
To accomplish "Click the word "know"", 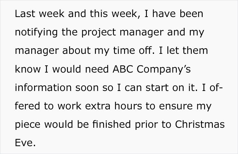I will [28, 69].
